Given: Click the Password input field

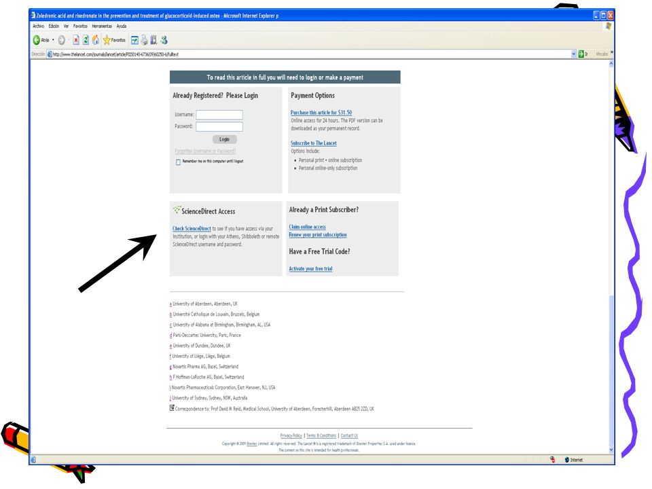Looking at the screenshot, I should coord(219,126).
